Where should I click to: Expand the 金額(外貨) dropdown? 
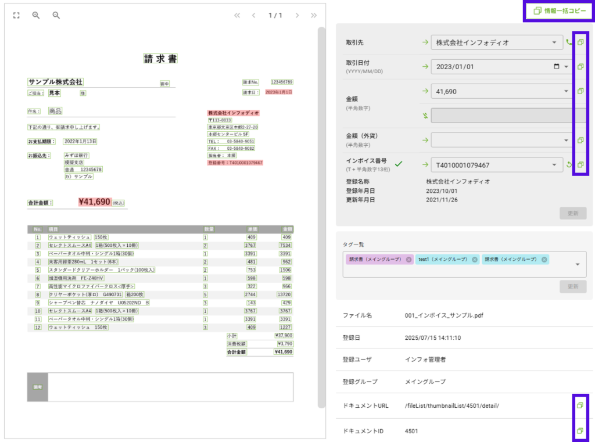[566, 141]
